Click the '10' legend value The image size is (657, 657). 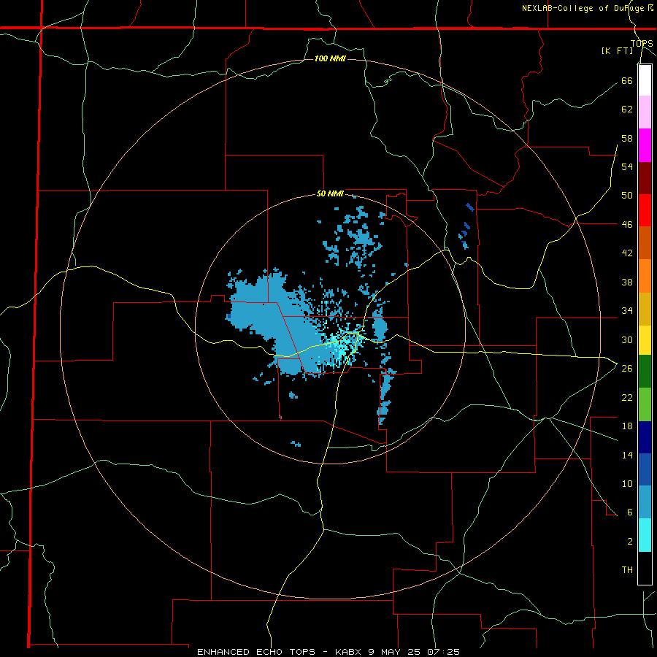tap(627, 484)
